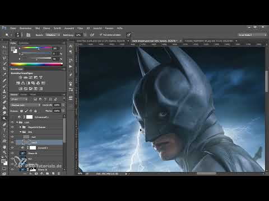The width and height of the screenshot is (269, 201).
Task: Open the layer filter type dropdown
Action: [19, 99]
